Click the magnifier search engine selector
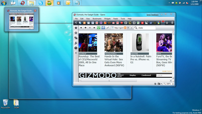 click(x=136, y=28)
